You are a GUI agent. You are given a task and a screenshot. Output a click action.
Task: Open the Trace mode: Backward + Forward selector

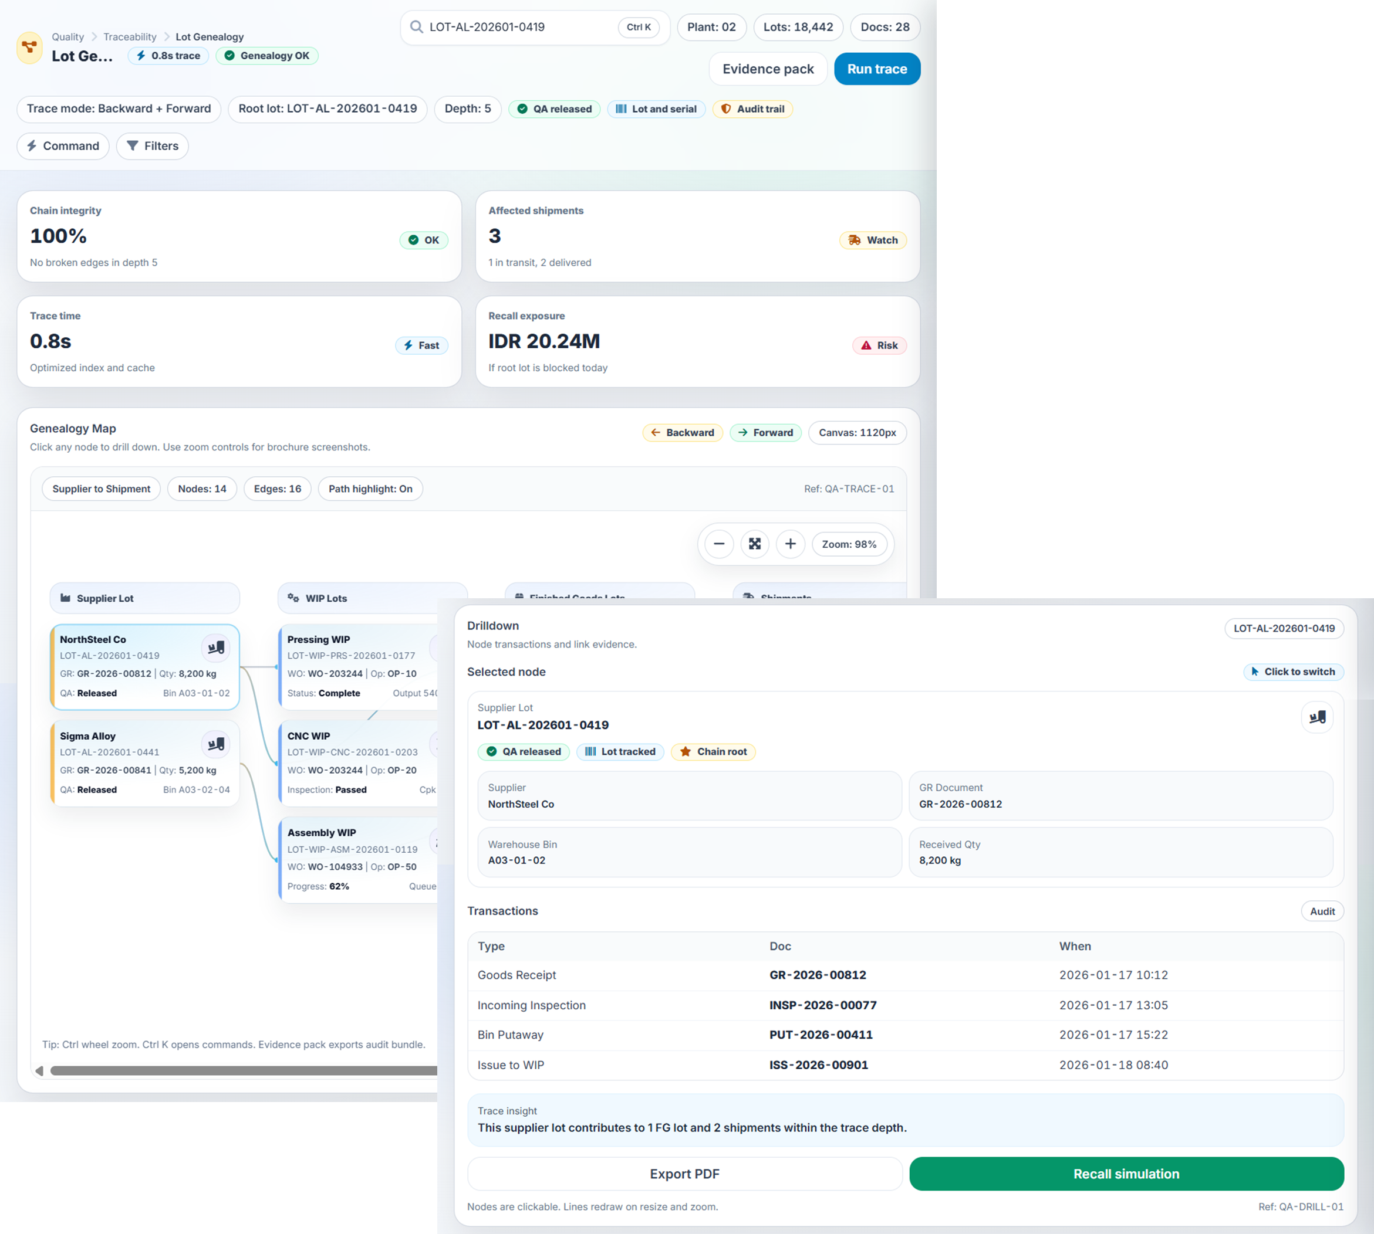119,109
